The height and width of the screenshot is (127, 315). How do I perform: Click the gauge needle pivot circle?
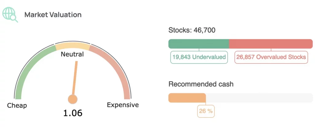73,99
